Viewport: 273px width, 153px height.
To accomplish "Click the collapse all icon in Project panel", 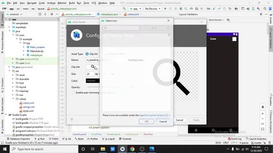I will pos(45,14).
